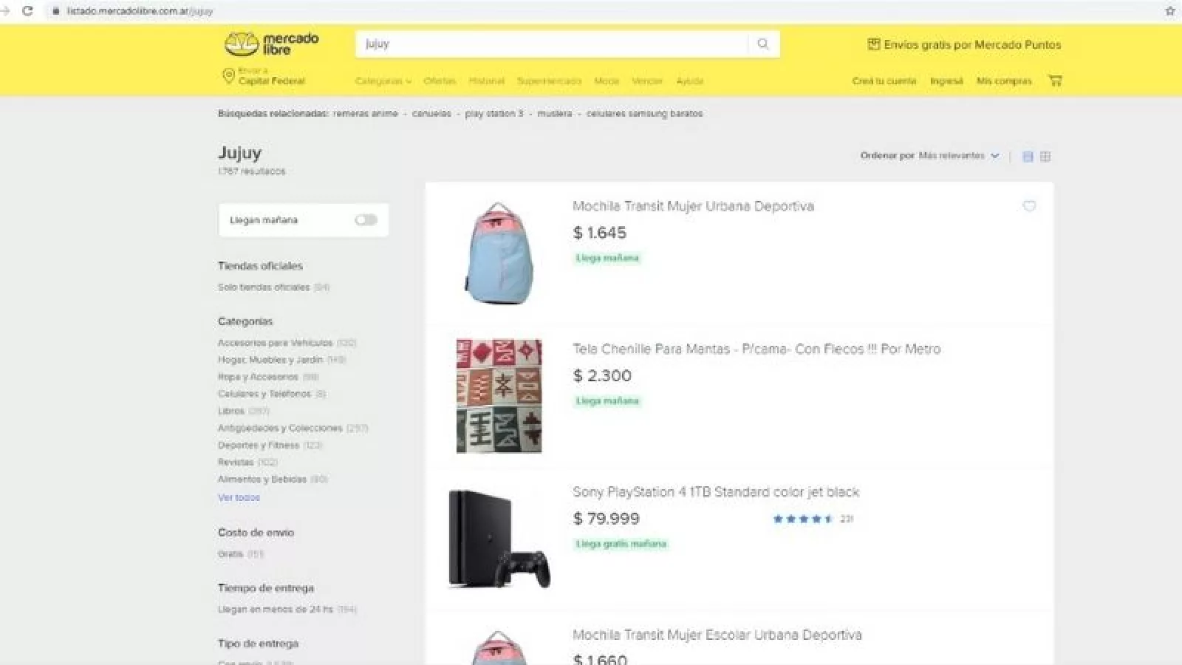Expand all categories with Ver todos

(239, 497)
